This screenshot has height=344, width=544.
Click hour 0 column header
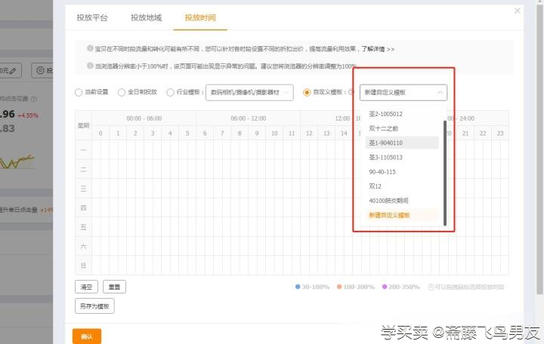click(x=100, y=134)
